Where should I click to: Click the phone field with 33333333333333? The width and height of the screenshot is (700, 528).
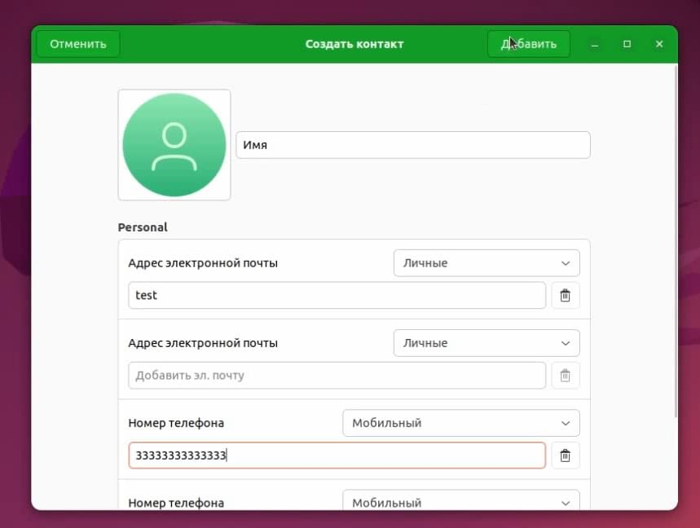tap(337, 455)
